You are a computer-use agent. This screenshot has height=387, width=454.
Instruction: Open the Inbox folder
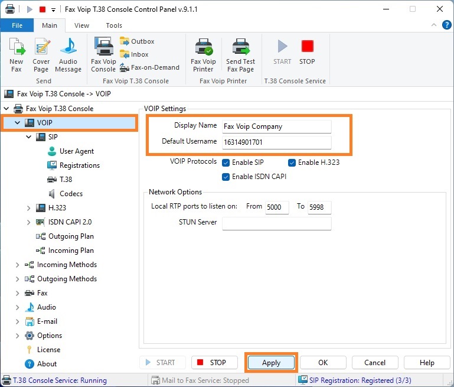(134, 54)
